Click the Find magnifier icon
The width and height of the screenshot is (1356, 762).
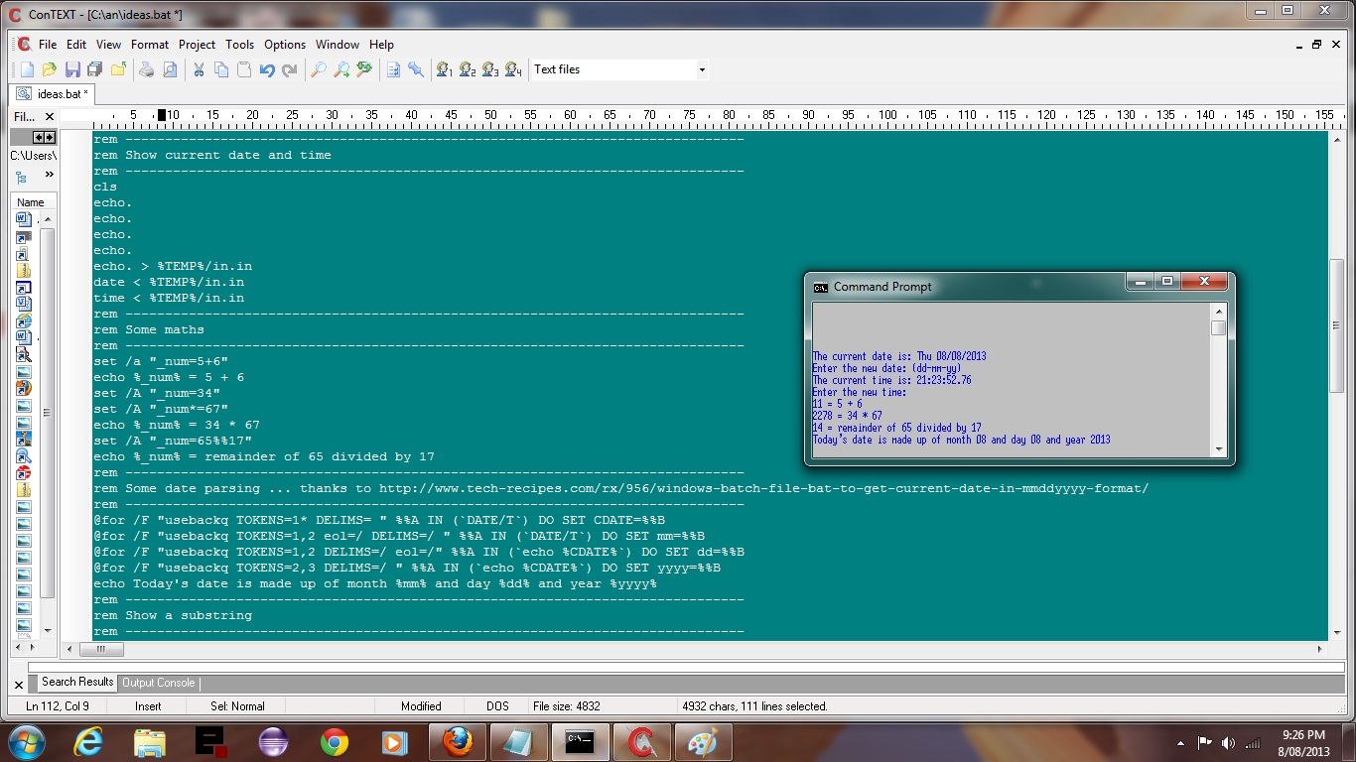tap(319, 69)
